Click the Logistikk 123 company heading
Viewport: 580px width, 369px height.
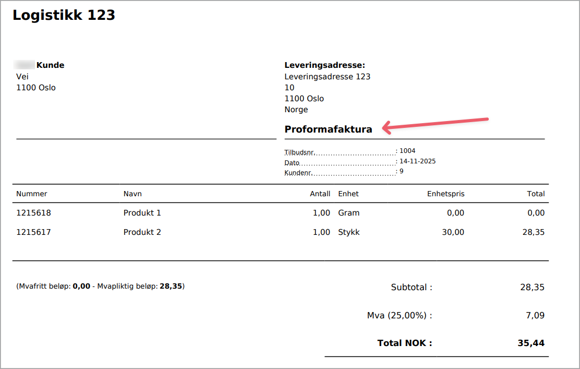click(x=64, y=16)
